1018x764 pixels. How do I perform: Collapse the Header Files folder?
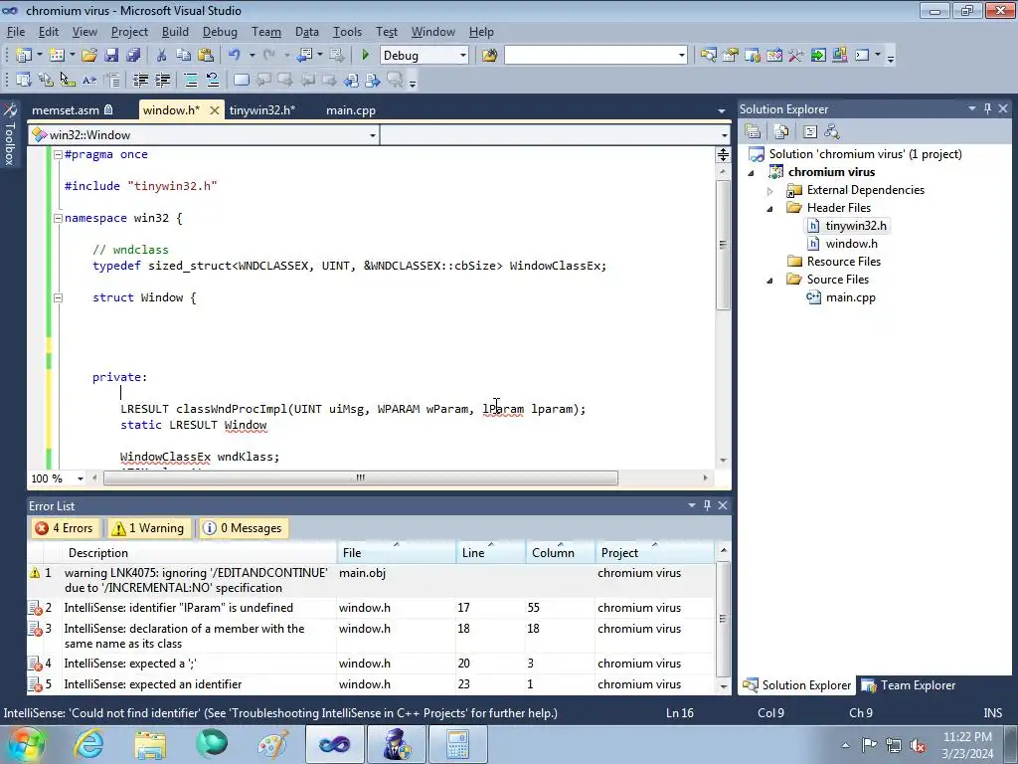(x=770, y=209)
